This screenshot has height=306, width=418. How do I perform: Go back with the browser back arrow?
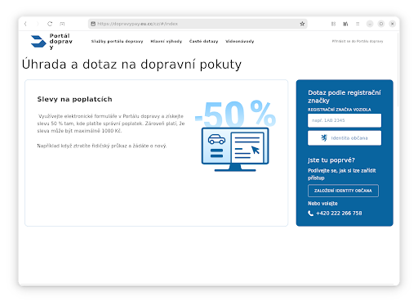tap(25, 24)
